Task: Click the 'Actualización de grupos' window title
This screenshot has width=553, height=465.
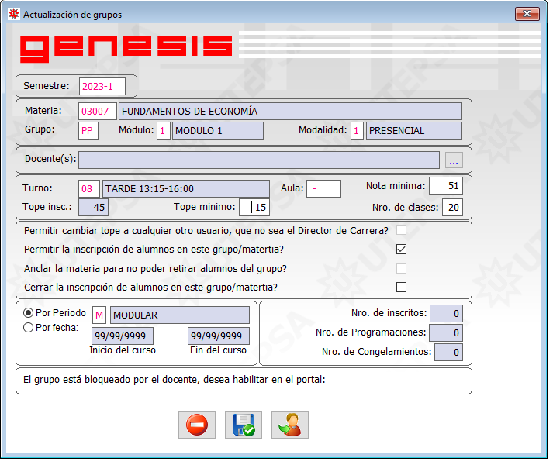Action: (x=73, y=15)
